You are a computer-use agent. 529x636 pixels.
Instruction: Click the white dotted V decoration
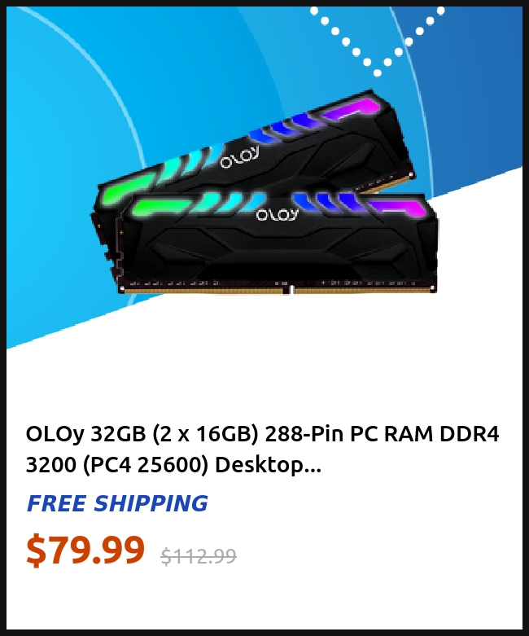378,41
